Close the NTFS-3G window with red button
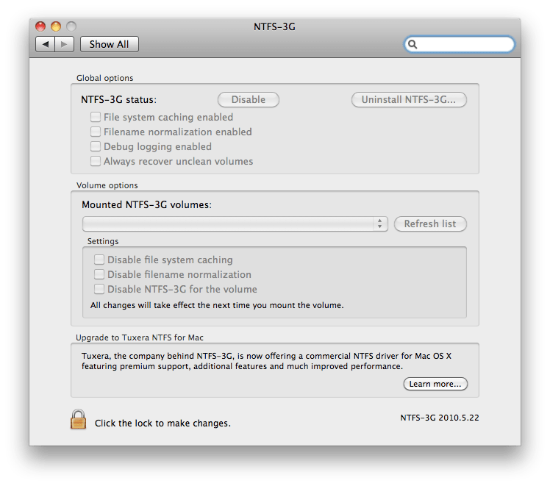This screenshot has width=550, height=486. 40,26
